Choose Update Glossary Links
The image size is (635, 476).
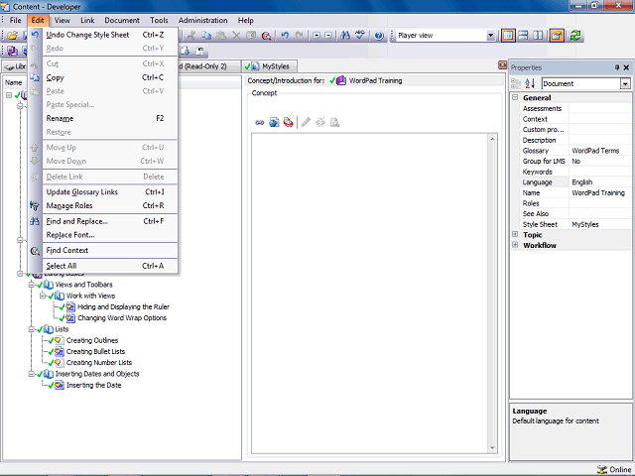pyautogui.click(x=103, y=192)
